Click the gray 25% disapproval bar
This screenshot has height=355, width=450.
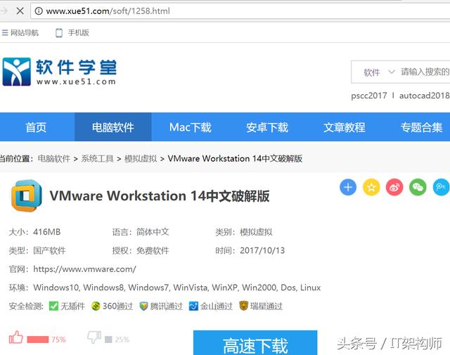click(x=108, y=340)
